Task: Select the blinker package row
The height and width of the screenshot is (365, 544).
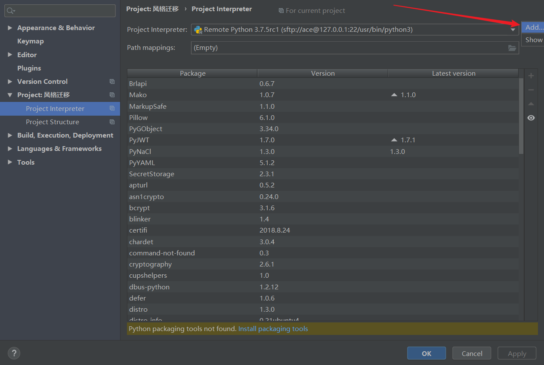Action: pos(323,219)
